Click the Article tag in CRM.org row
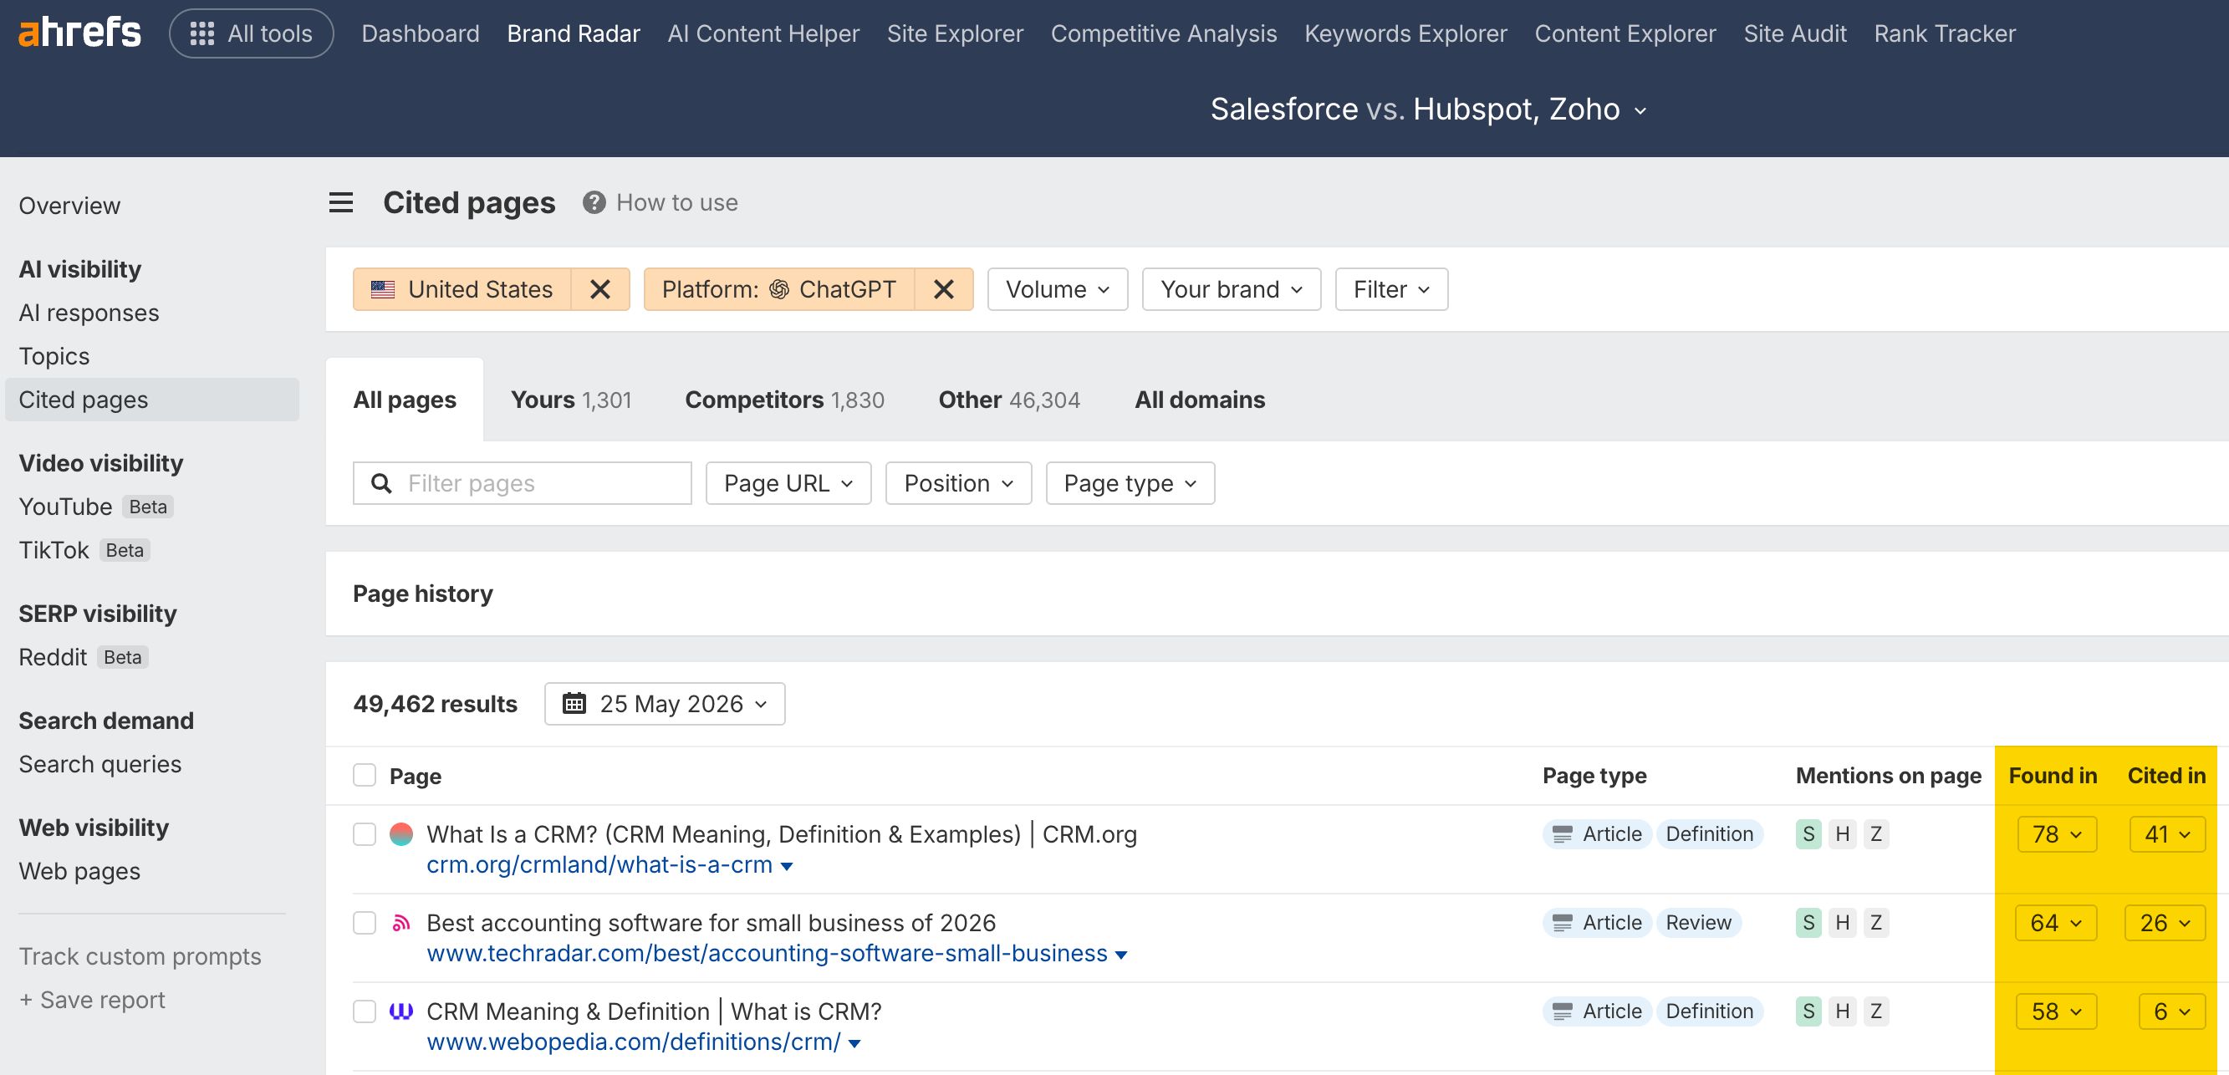2229x1075 pixels. pos(1596,833)
